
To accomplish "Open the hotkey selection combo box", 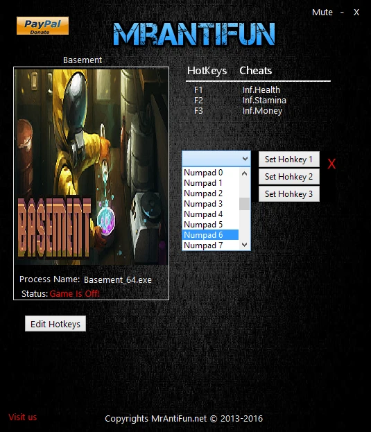I will coord(216,159).
